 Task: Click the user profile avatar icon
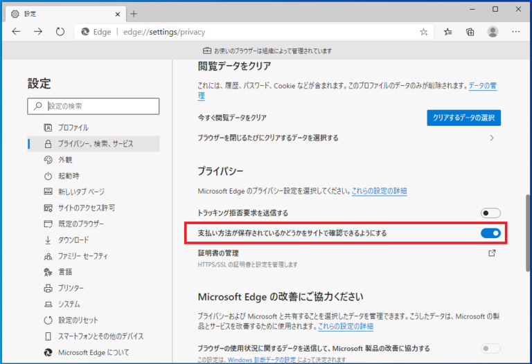(x=493, y=32)
